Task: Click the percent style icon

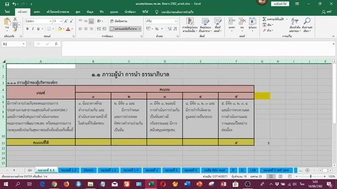Action: point(157,29)
